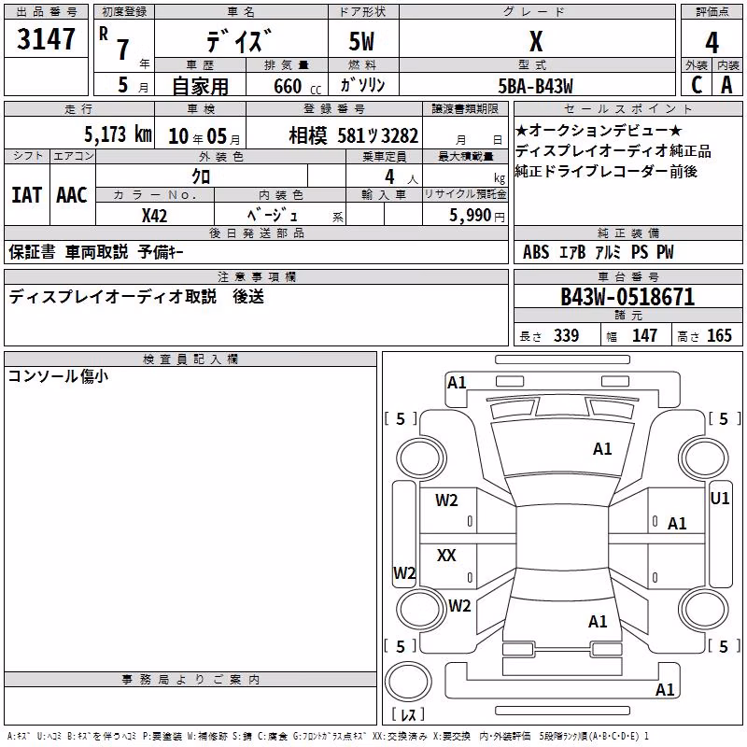Select W2 mark on rear quarter panel
The height and width of the screenshot is (747, 747).
coord(459,605)
